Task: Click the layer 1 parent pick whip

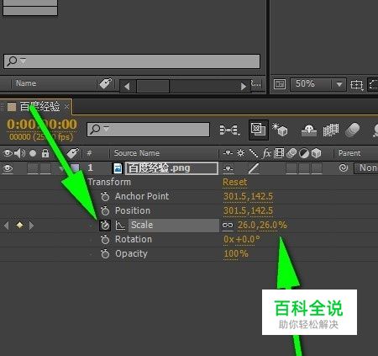Action: 344,168
